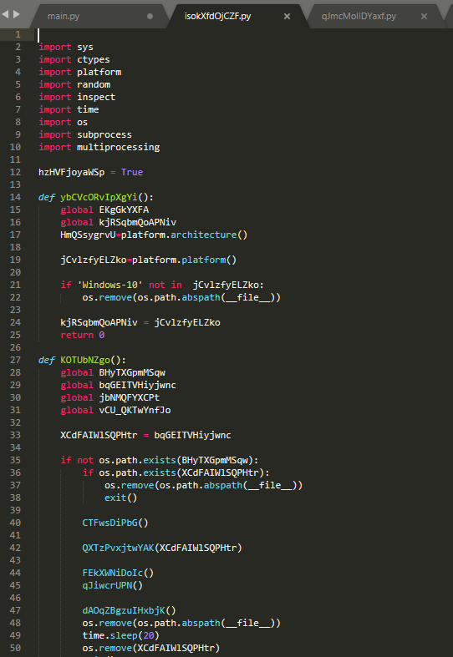The image size is (453, 657).
Task: Click 'subprocess' on line 9
Action: coord(104,134)
